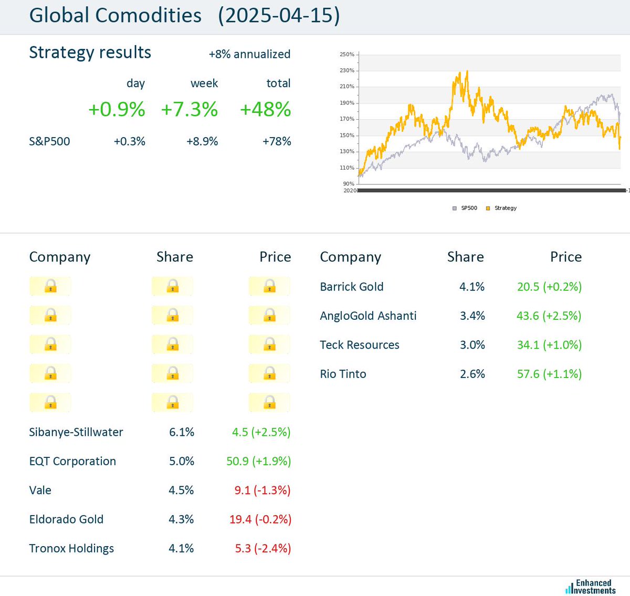630x596 pixels.
Task: Click the second locked row's Price lock icon
Action: click(x=270, y=315)
